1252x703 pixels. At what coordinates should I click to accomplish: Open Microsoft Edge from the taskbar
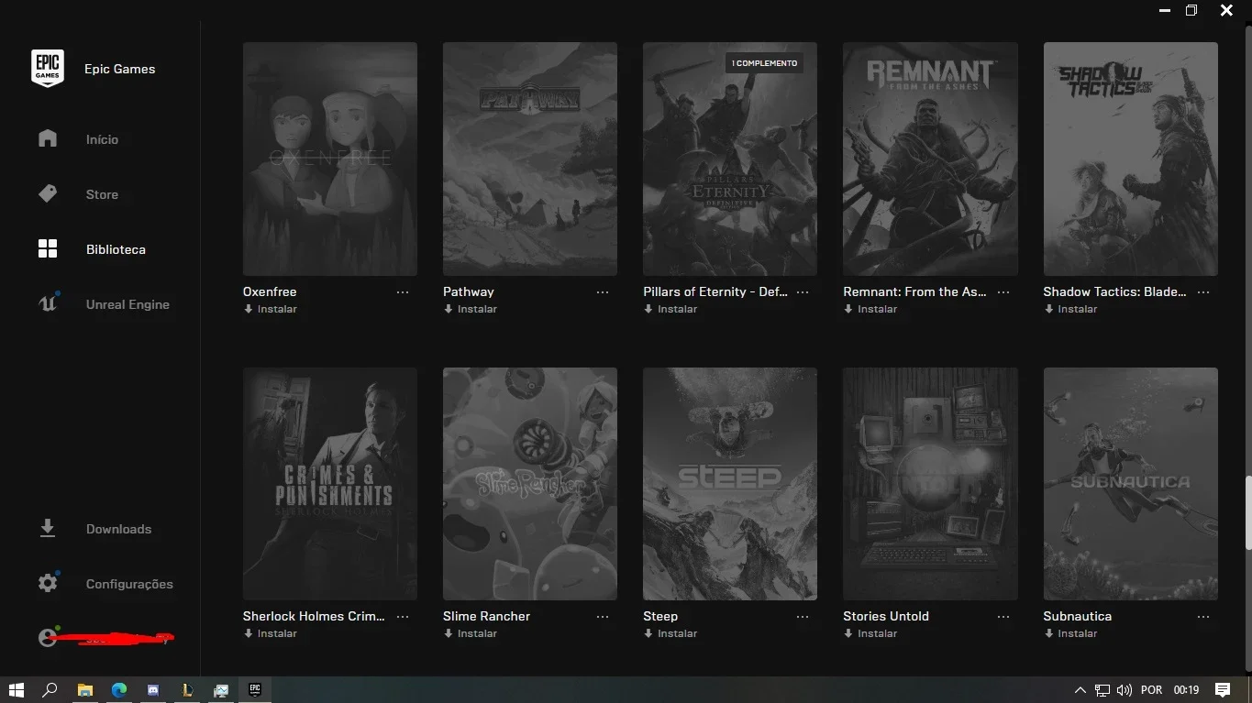click(119, 689)
